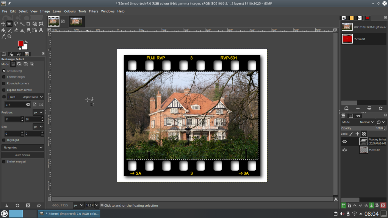The width and height of the screenshot is (388, 218).
Task: Enable Rounded corners option
Action: coord(4,83)
